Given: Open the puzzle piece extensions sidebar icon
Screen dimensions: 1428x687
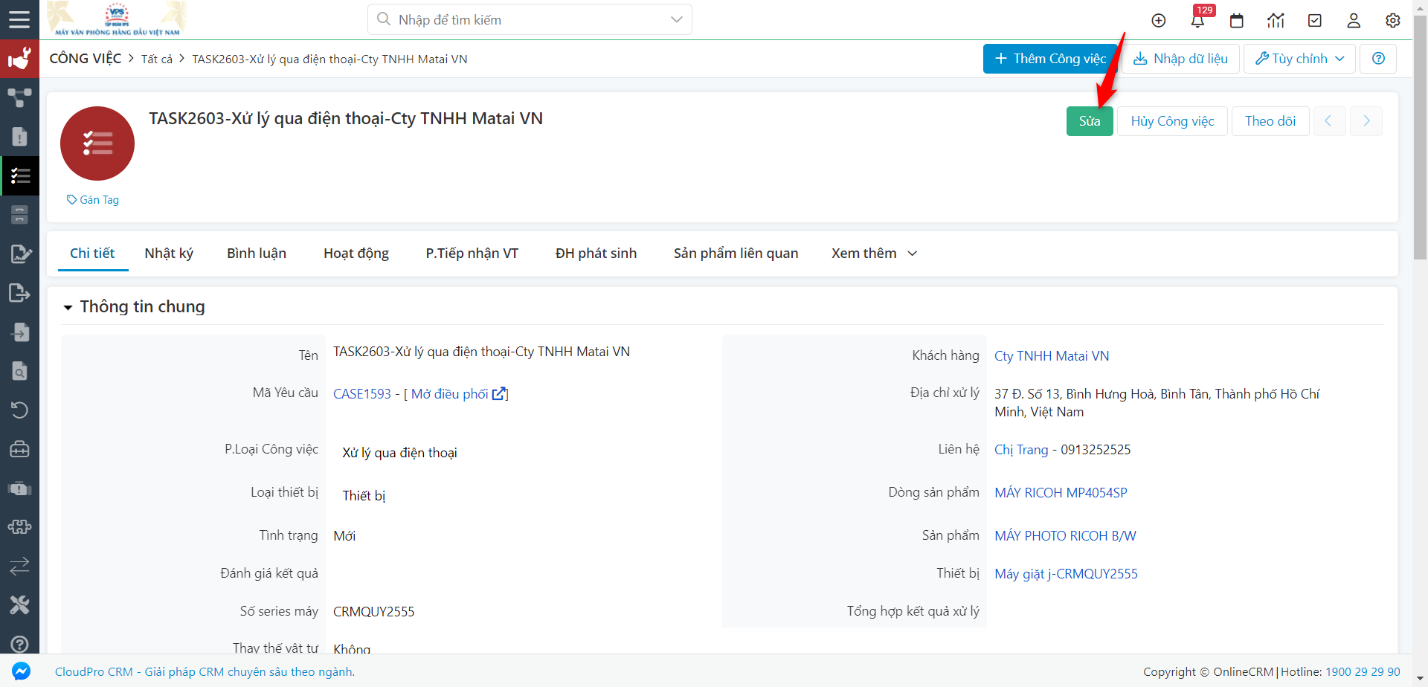Looking at the screenshot, I should [19, 527].
